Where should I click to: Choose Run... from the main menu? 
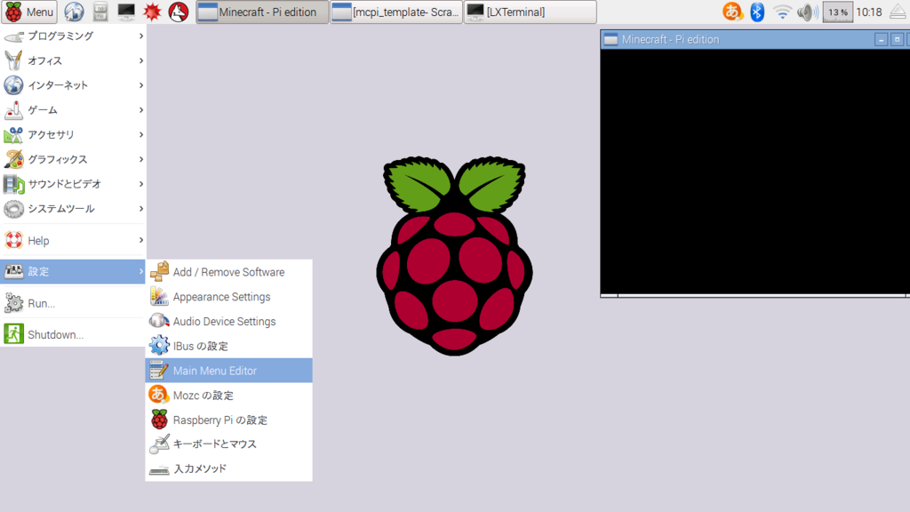click(x=73, y=303)
